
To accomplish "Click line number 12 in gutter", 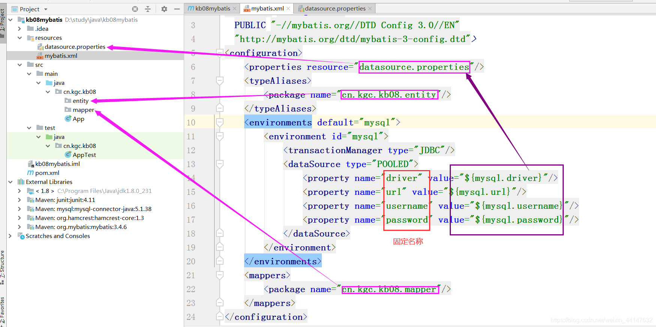I will pyautogui.click(x=191, y=150).
